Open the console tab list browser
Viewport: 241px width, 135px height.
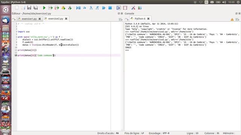tap(127, 19)
